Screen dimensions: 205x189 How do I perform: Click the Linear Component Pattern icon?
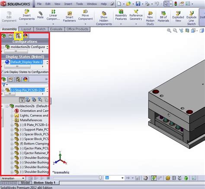pyautogui.click(x=53, y=11)
